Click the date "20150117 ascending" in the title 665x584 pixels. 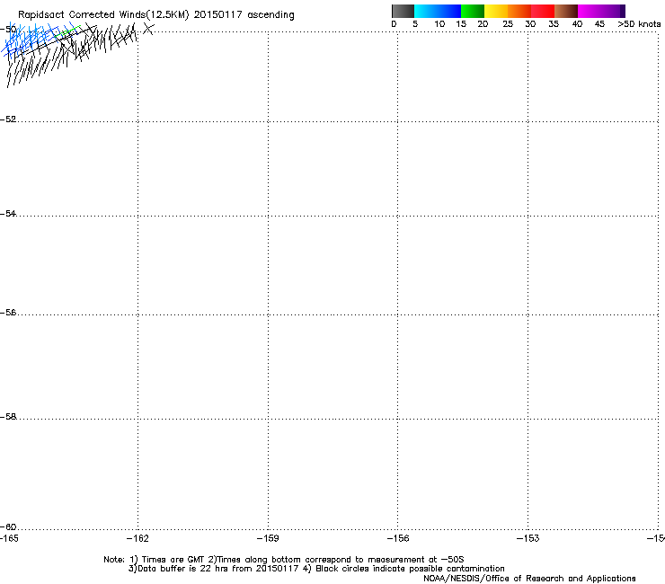tap(244, 15)
